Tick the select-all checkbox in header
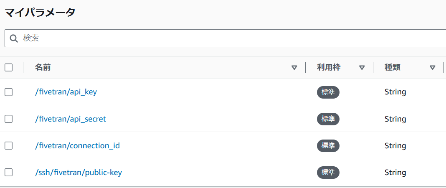 pyautogui.click(x=8, y=67)
